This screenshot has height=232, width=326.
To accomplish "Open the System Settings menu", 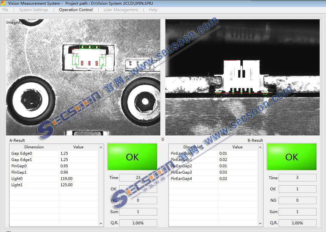I will tap(34, 10).
